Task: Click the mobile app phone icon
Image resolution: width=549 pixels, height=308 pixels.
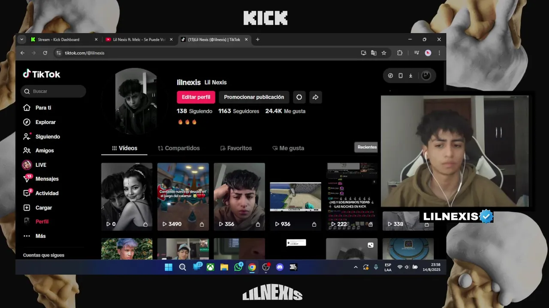Action: (x=401, y=76)
